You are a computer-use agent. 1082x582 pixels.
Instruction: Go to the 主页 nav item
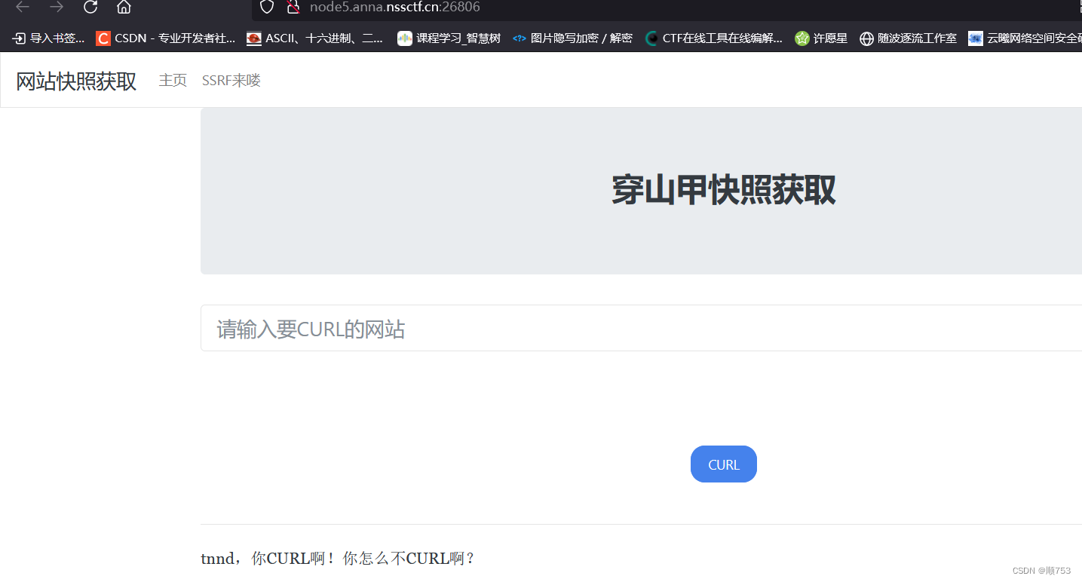pos(173,81)
